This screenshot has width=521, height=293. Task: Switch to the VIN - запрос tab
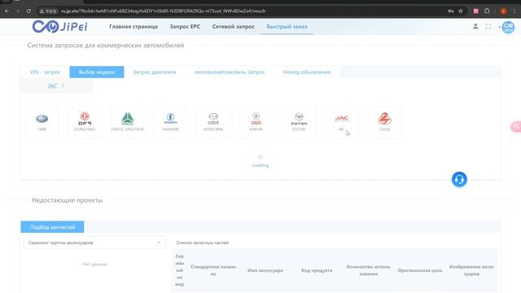(x=46, y=72)
